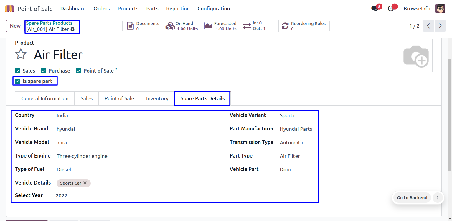
Task: Switch to the General Information tab
Action: tap(45, 98)
